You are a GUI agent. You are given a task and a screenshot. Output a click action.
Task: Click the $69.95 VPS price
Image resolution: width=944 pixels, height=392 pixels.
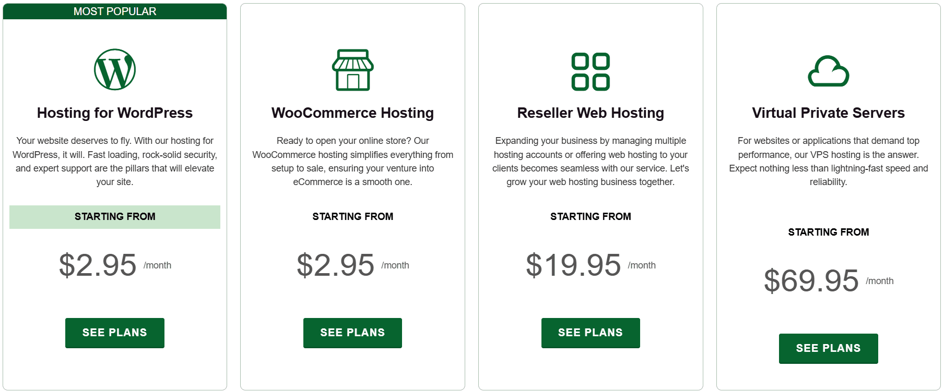(x=811, y=280)
